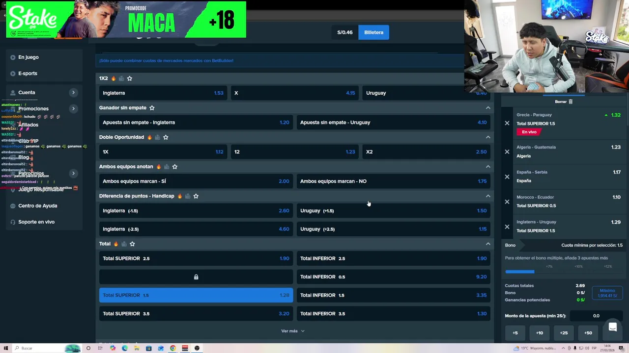This screenshot has width=629, height=353.
Task: Open En juego in the sidebar
Action: [x=29, y=57]
